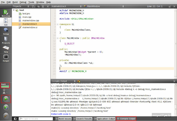Viewport: 177px width, 121px height.
Task: Show the Application Output pane
Action: (x=105, y=119)
